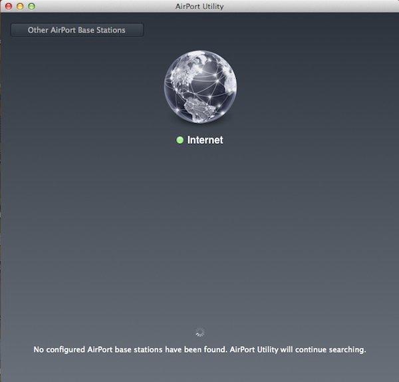The width and height of the screenshot is (399, 382).
Task: Zoom the window with the green title bar button
Action: 31,6
